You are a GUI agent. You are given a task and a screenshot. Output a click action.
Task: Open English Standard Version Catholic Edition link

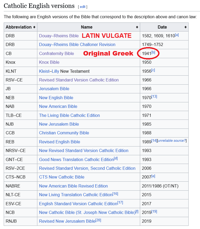[x=78, y=204]
